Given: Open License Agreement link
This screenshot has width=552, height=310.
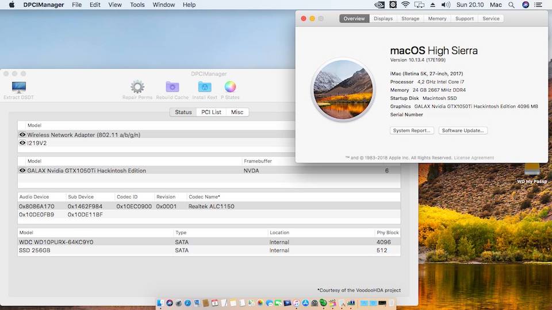Looking at the screenshot, I should tap(474, 158).
